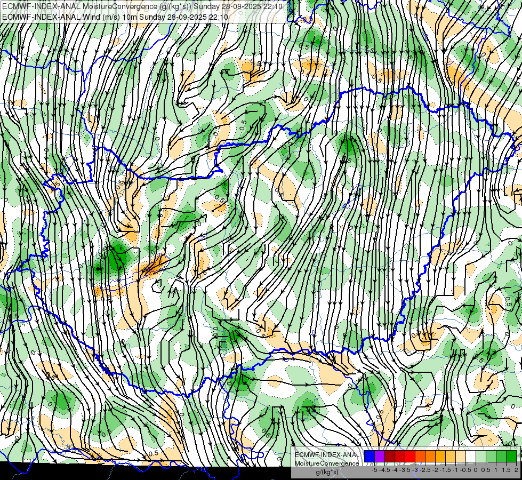Click the '-5' tick value in the legend
The height and width of the screenshot is (480, 522).
pyautogui.click(x=374, y=470)
